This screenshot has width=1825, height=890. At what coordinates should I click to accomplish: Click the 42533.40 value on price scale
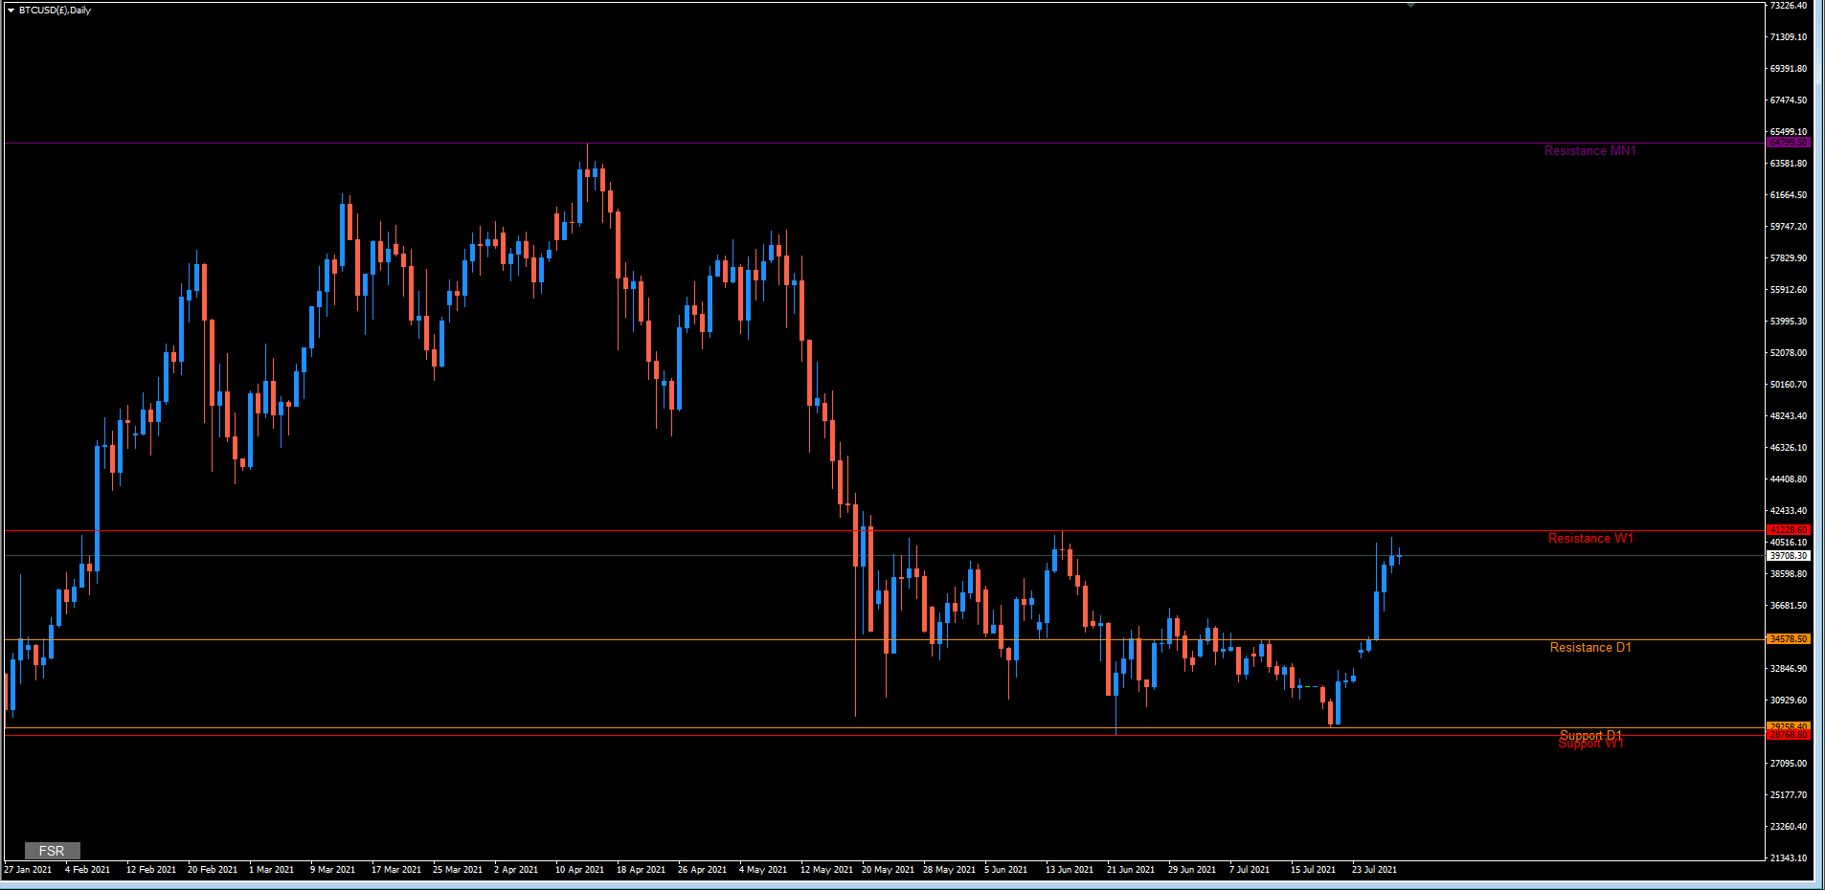coord(1789,511)
